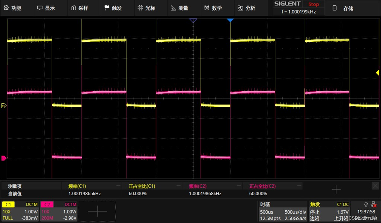Click the yellow trigger level arrow at right edge
The width and height of the screenshot is (381, 223).
pos(377,72)
